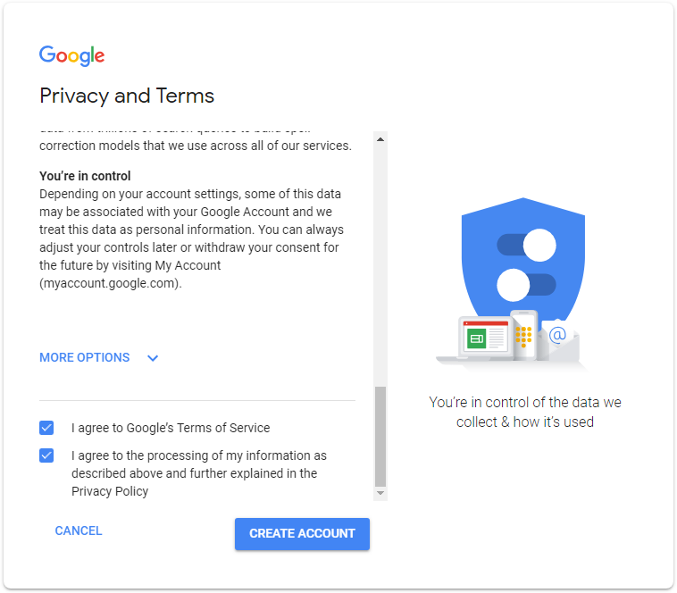Screen dimensions: 677x593
Task: Click the upper toggle switch on shield
Action: (526, 245)
